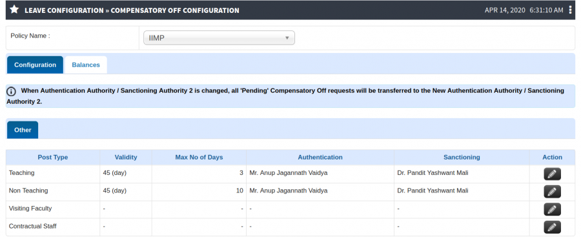This screenshot has height=237, width=581.
Task: Switch to the Balances tab
Action: tap(86, 65)
